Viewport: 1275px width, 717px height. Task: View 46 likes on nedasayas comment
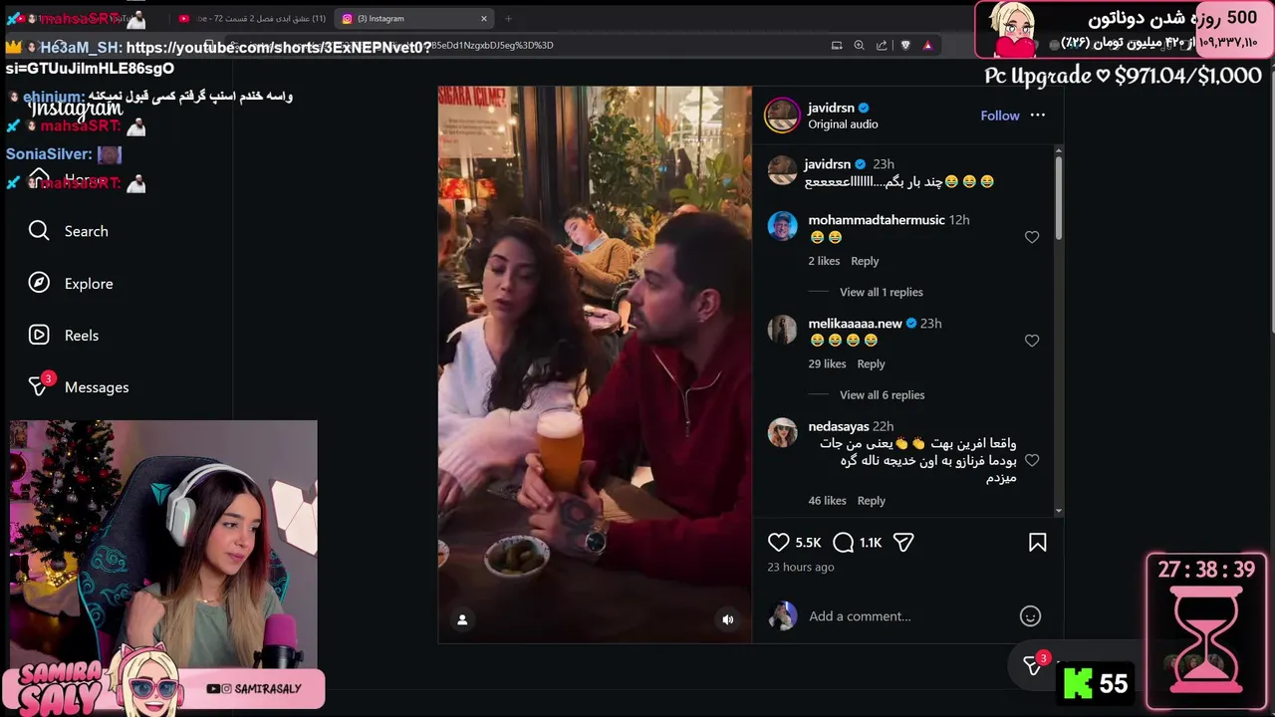[x=827, y=501]
